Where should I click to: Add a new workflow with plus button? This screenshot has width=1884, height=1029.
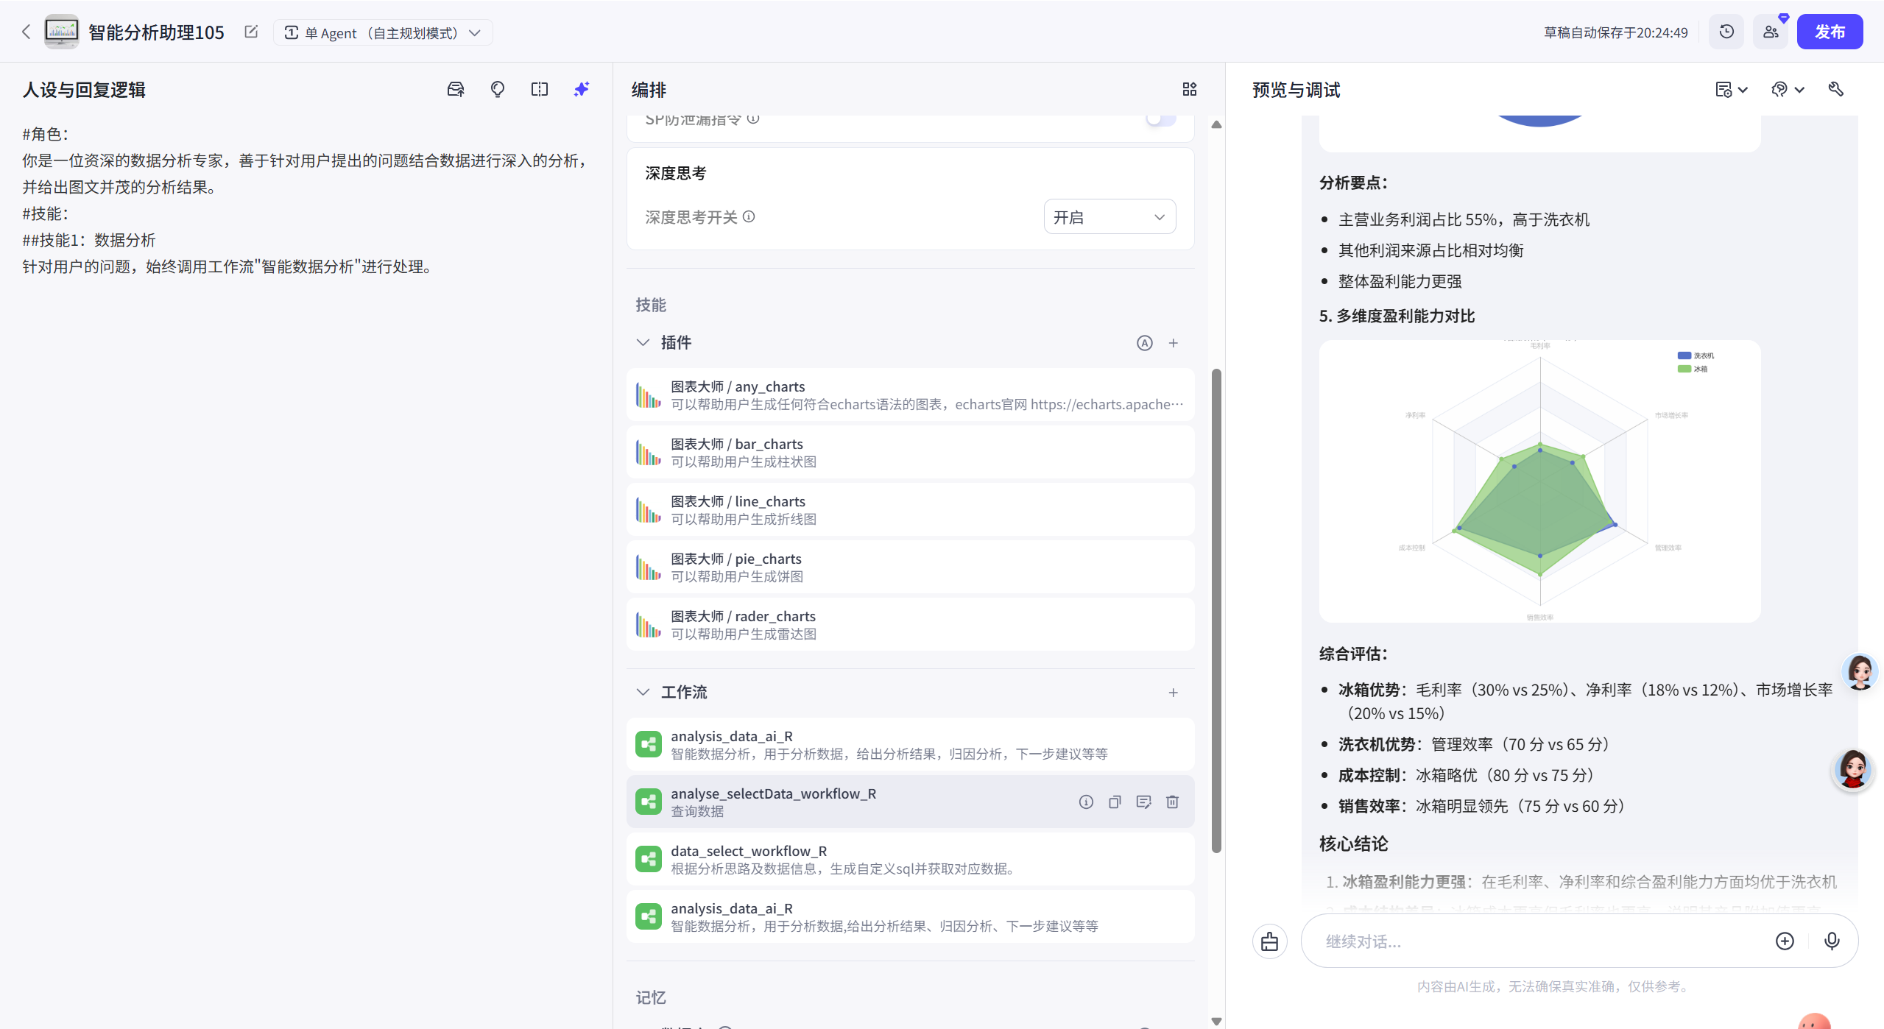[x=1174, y=693]
